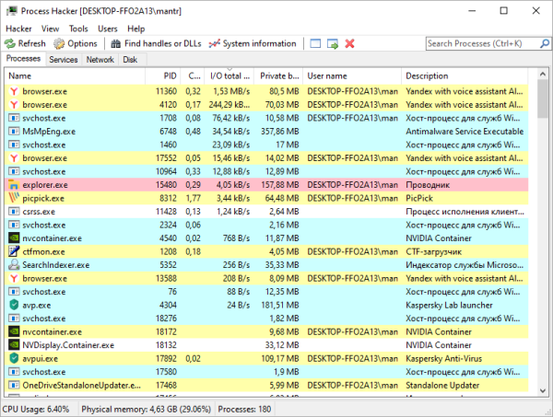553x417 pixels.
Task: Click the find window icon in toolbar
Action: click(316, 43)
